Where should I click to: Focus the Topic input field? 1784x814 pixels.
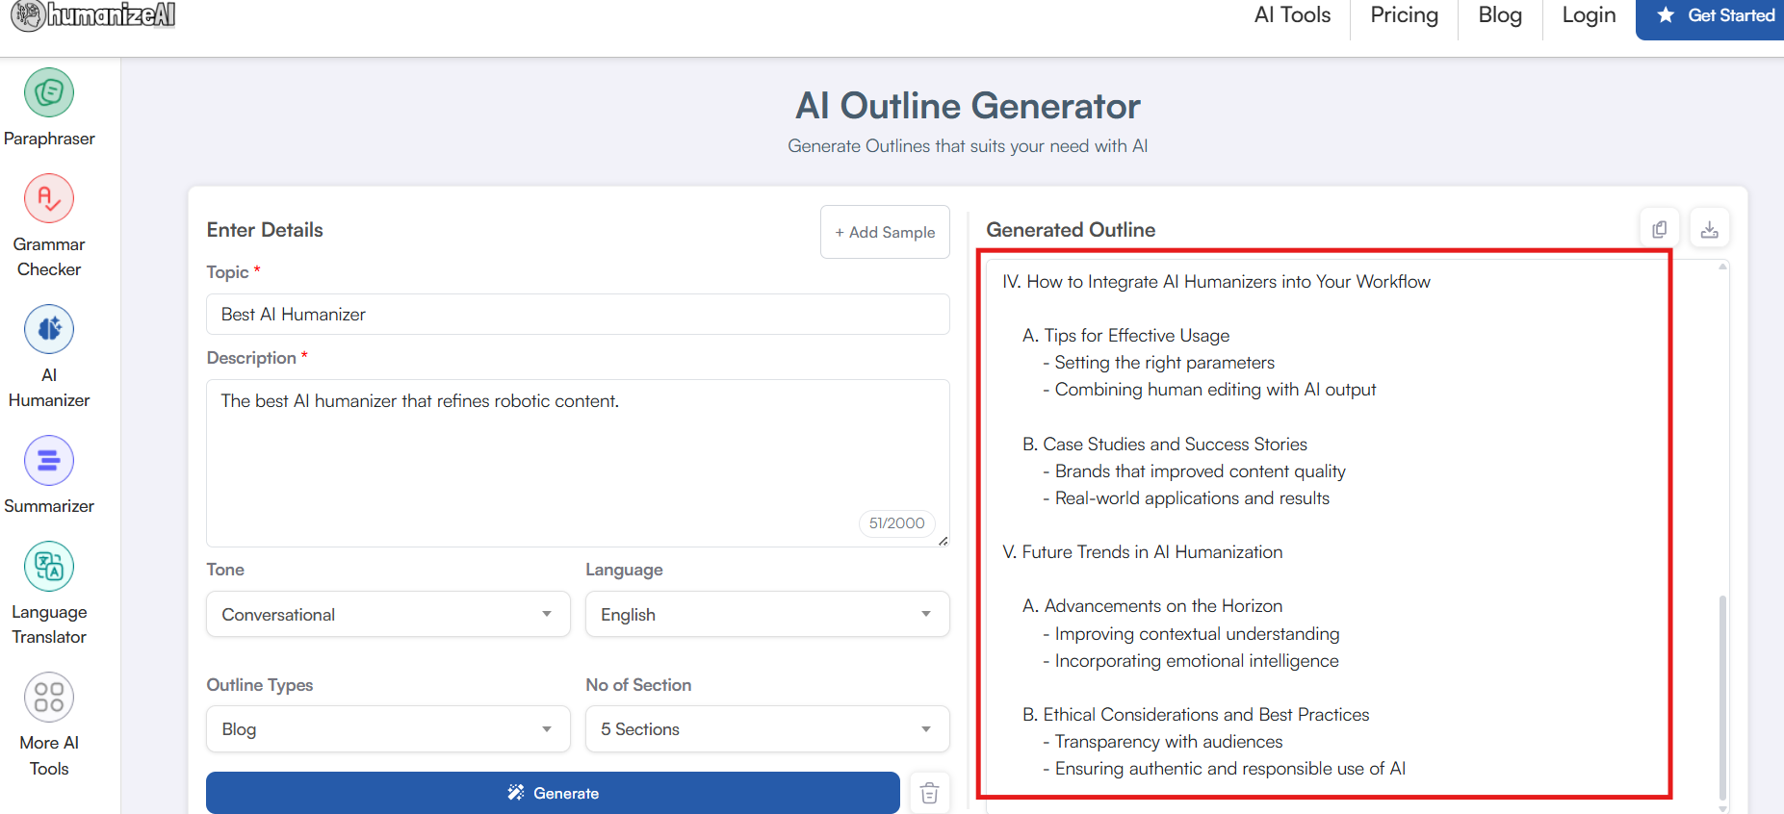click(x=578, y=315)
